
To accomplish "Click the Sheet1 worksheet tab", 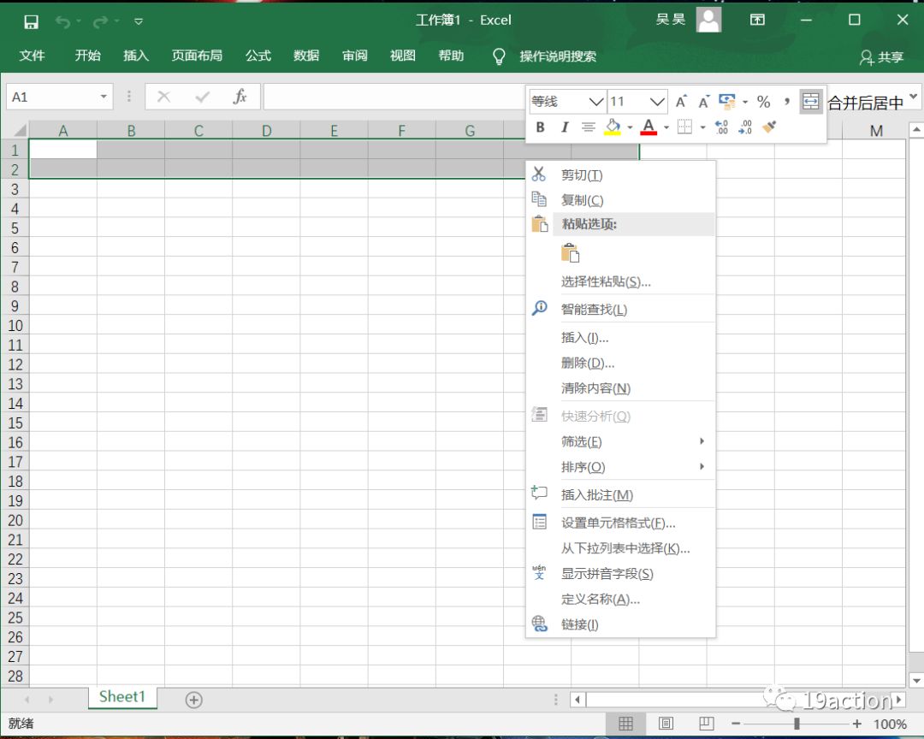I will 122,696.
